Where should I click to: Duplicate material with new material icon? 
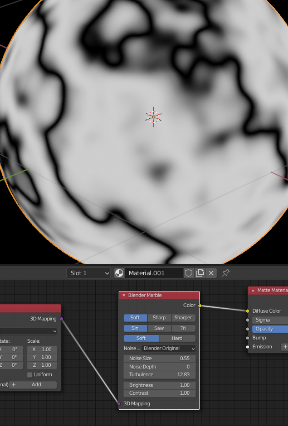coord(200,273)
